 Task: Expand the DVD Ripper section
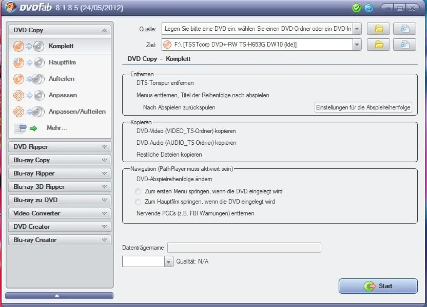[x=60, y=147]
